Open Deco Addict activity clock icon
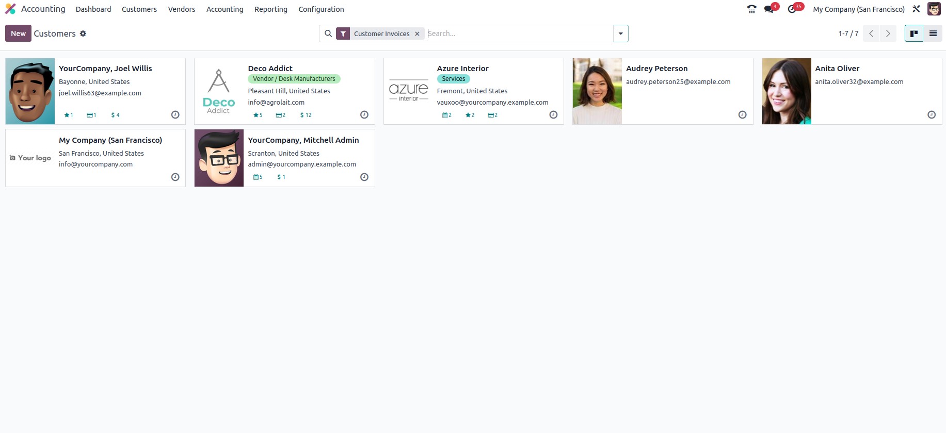Image resolution: width=946 pixels, height=433 pixels. [364, 115]
